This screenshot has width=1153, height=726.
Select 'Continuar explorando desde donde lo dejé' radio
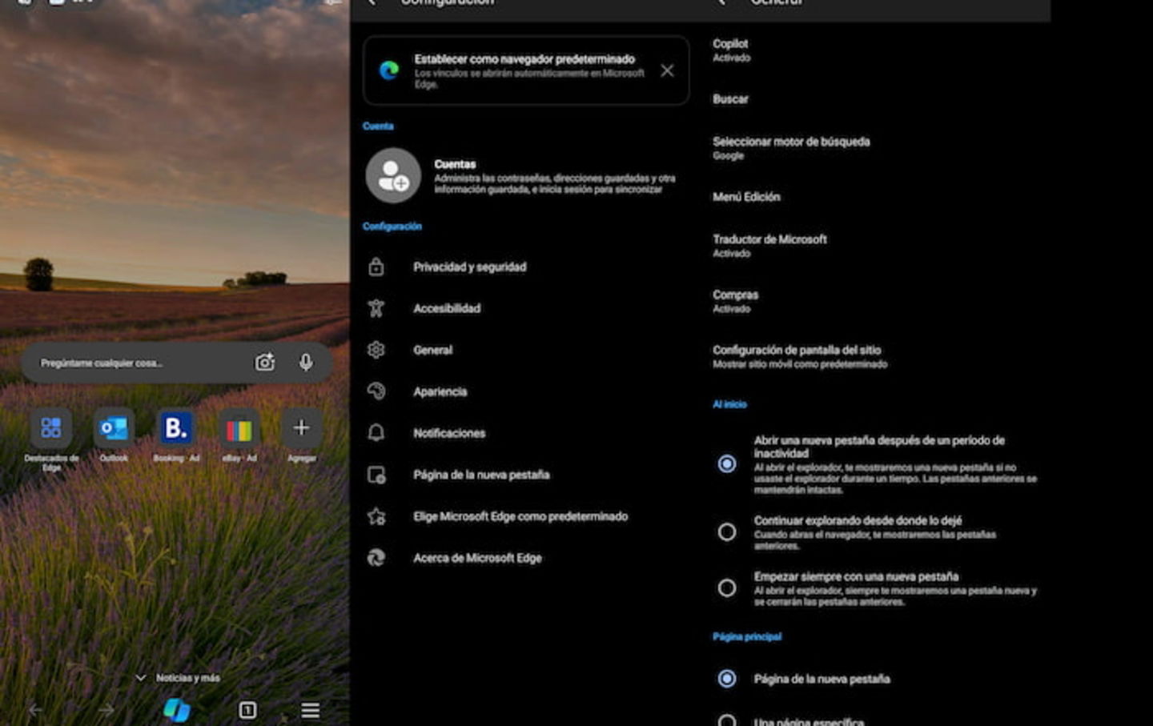(x=727, y=531)
